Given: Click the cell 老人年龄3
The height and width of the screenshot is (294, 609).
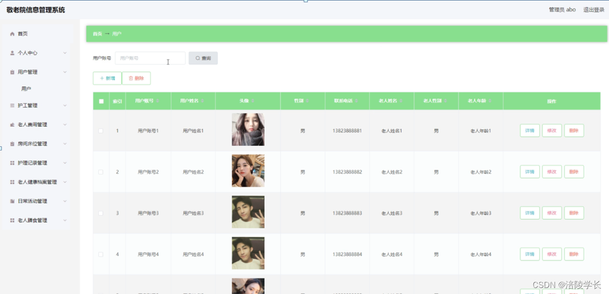Looking at the screenshot, I should pyautogui.click(x=481, y=213).
